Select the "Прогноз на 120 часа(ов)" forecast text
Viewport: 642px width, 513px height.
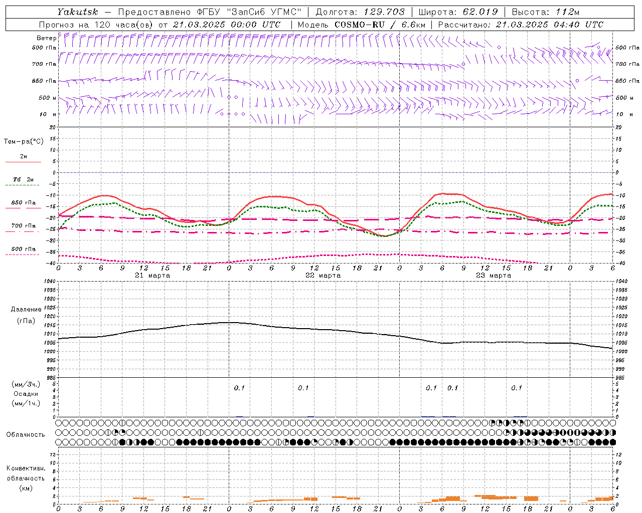(96, 25)
